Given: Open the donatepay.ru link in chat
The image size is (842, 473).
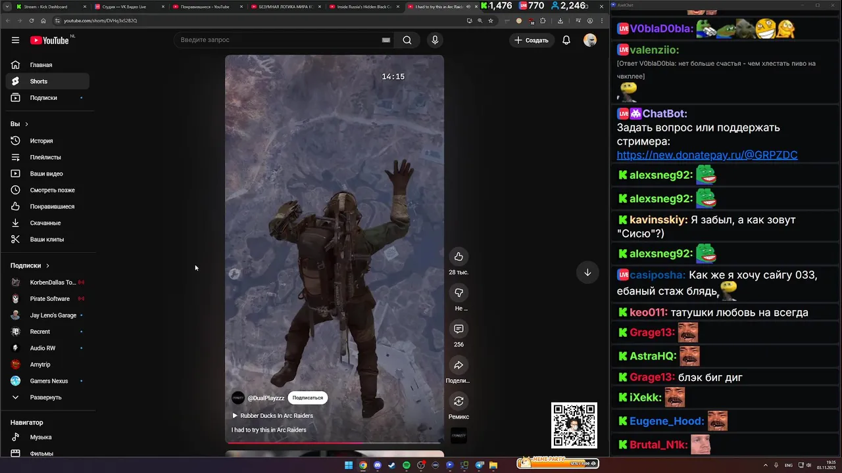Looking at the screenshot, I should pyautogui.click(x=707, y=155).
